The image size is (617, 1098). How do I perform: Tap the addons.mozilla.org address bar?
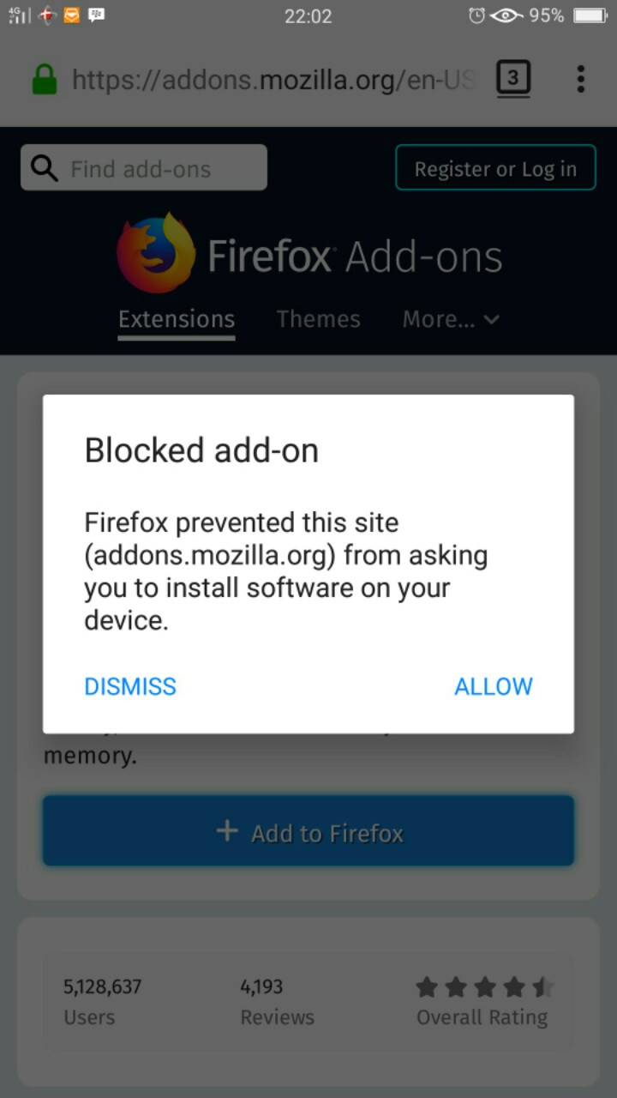click(273, 81)
